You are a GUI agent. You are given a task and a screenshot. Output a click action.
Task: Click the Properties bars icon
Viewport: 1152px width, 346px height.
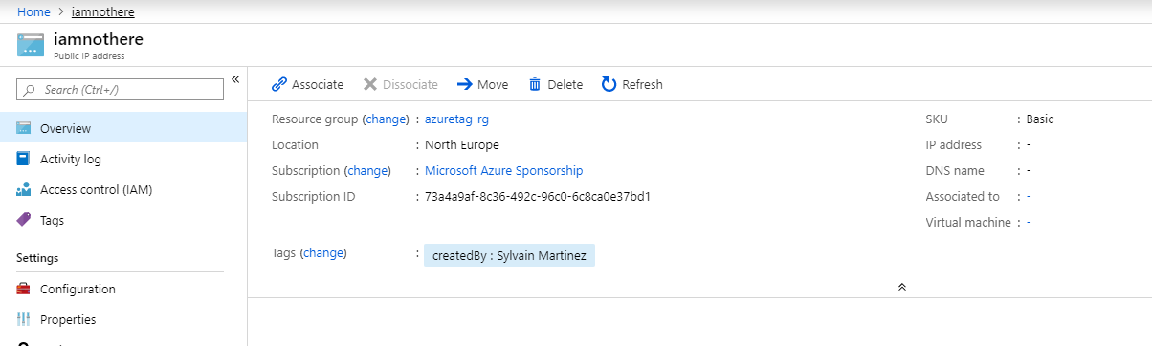point(24,319)
